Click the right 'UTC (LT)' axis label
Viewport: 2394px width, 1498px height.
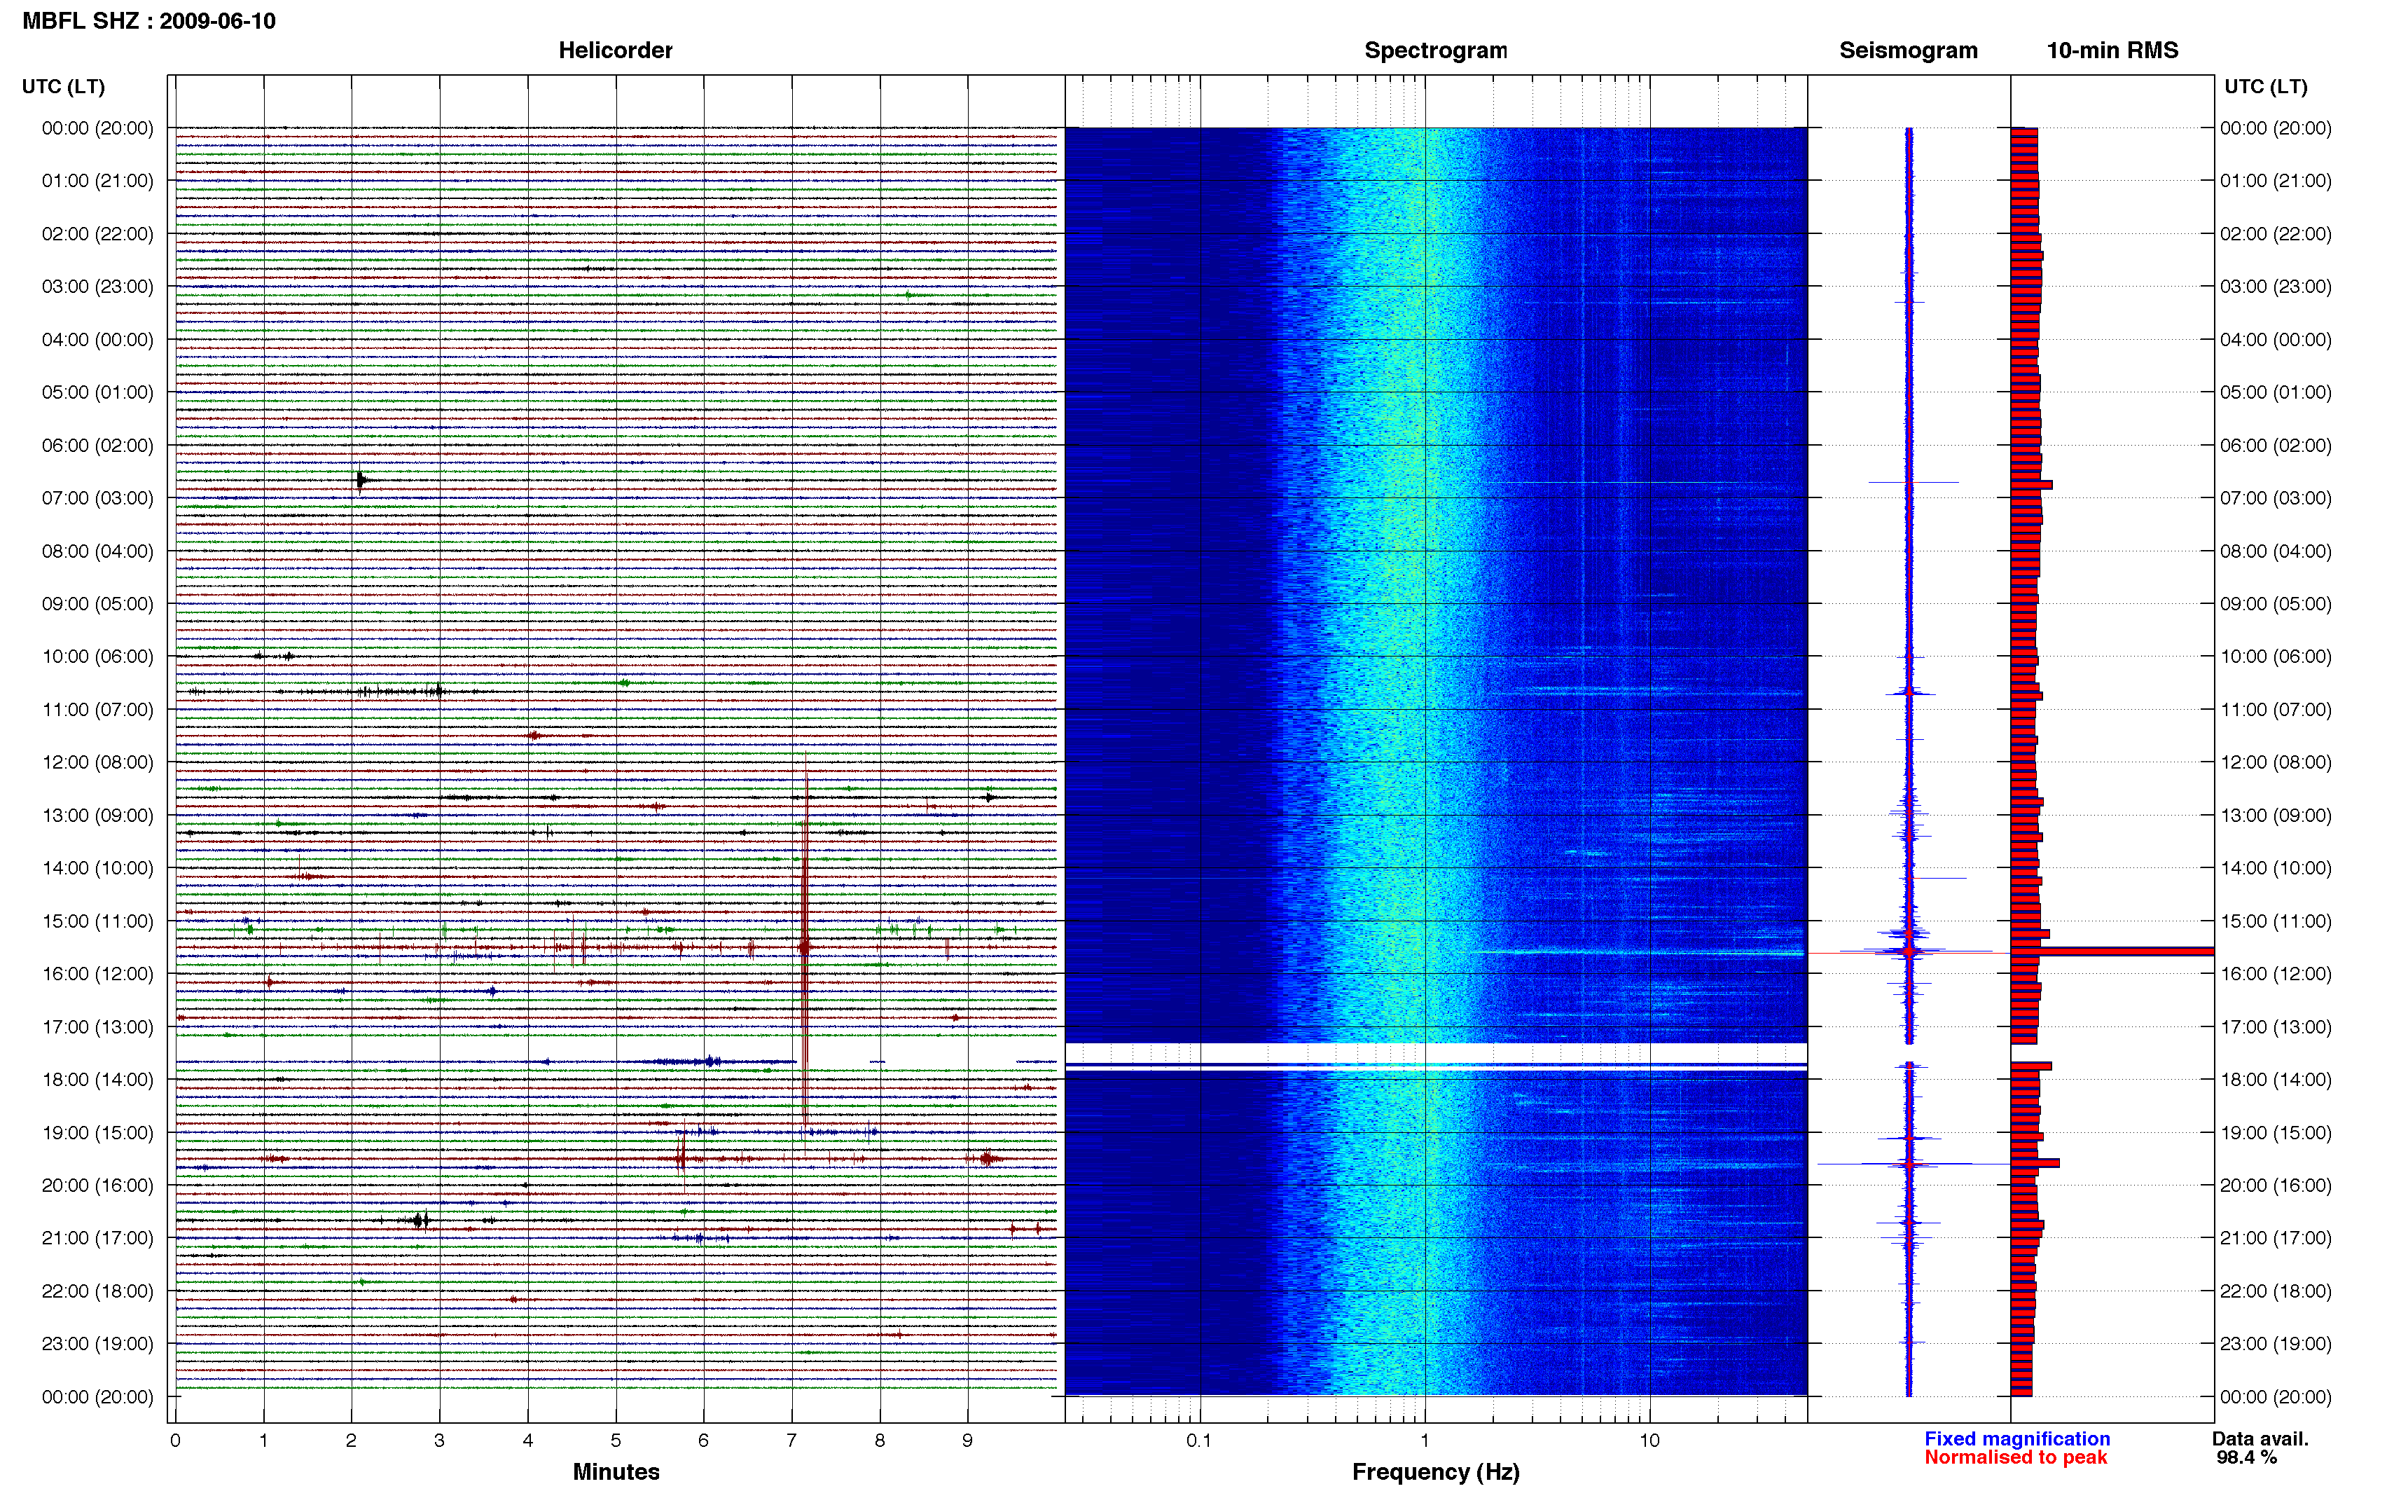(x=2265, y=86)
